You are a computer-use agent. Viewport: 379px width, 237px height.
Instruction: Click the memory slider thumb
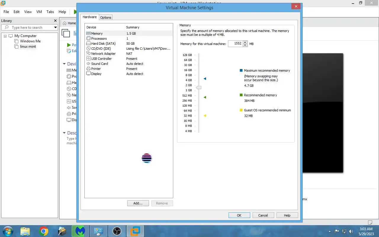199,87
